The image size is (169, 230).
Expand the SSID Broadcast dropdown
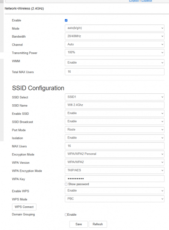point(115,122)
